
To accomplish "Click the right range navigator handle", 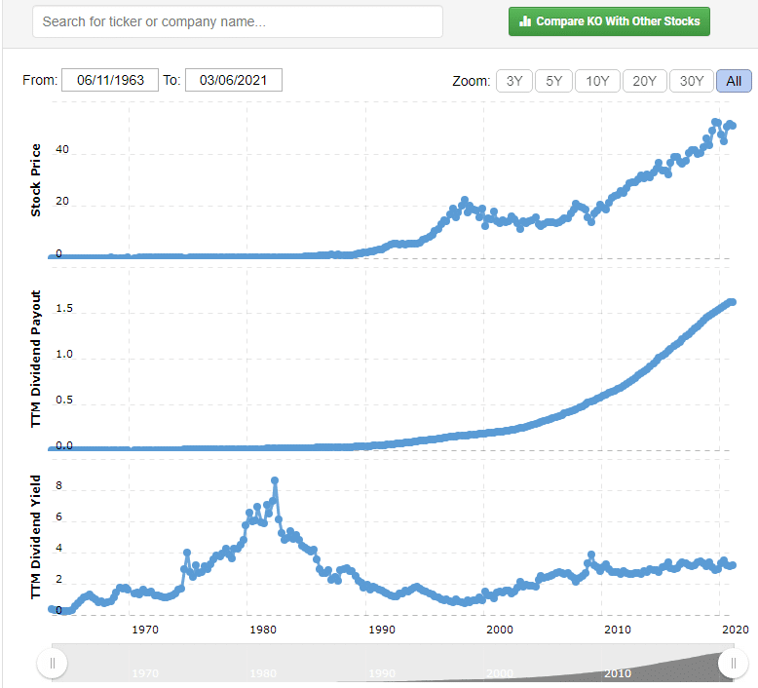I will [732, 664].
